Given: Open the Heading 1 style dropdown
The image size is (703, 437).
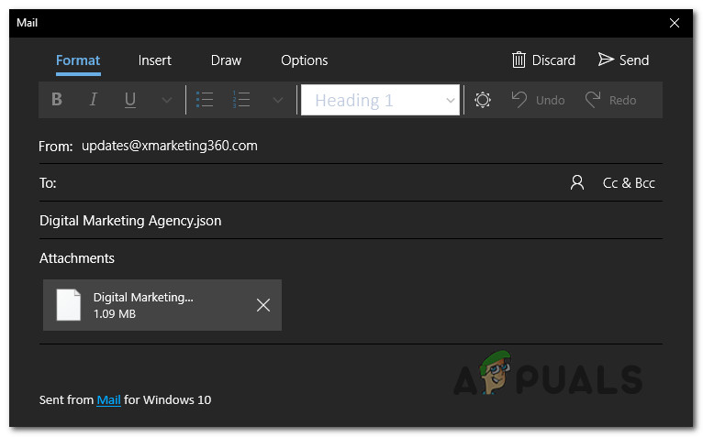Looking at the screenshot, I should click(380, 100).
